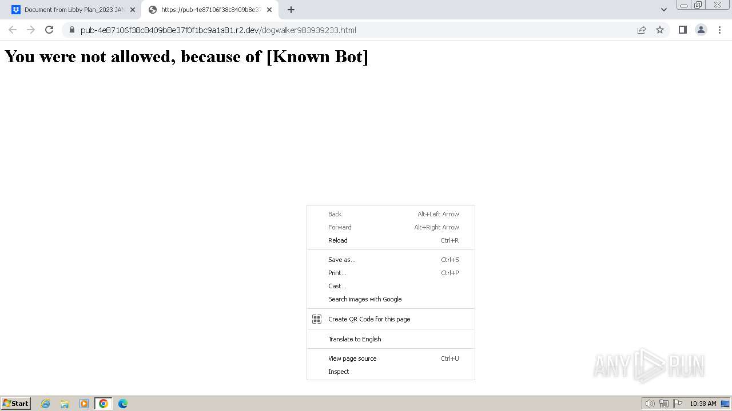Select Inspect from the context menu
Viewport: 732px width, 411px height.
[391, 372]
